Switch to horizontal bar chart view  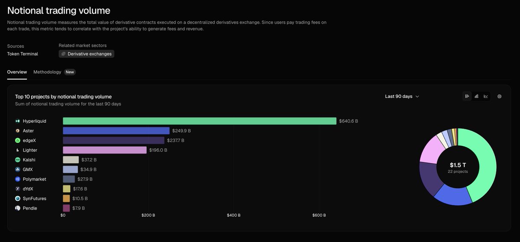pyautogui.click(x=467, y=96)
